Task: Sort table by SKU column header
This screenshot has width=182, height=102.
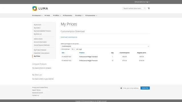Action: click(x=63, y=53)
